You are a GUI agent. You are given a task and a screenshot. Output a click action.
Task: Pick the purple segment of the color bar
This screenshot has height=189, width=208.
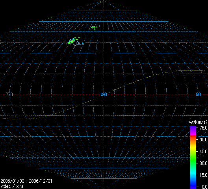point(193,130)
